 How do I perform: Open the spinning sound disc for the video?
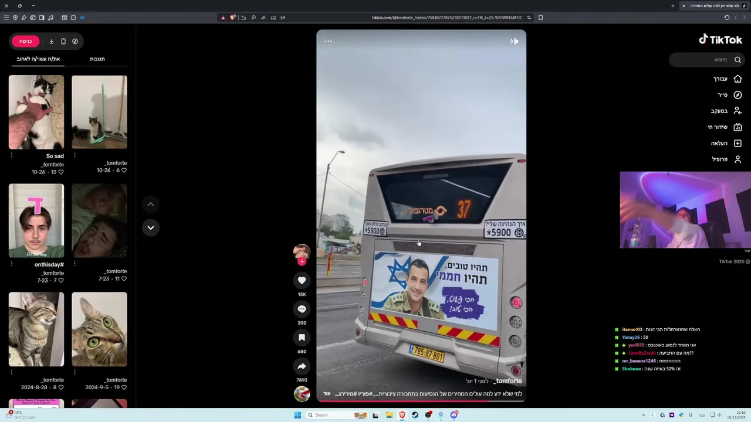point(302,394)
